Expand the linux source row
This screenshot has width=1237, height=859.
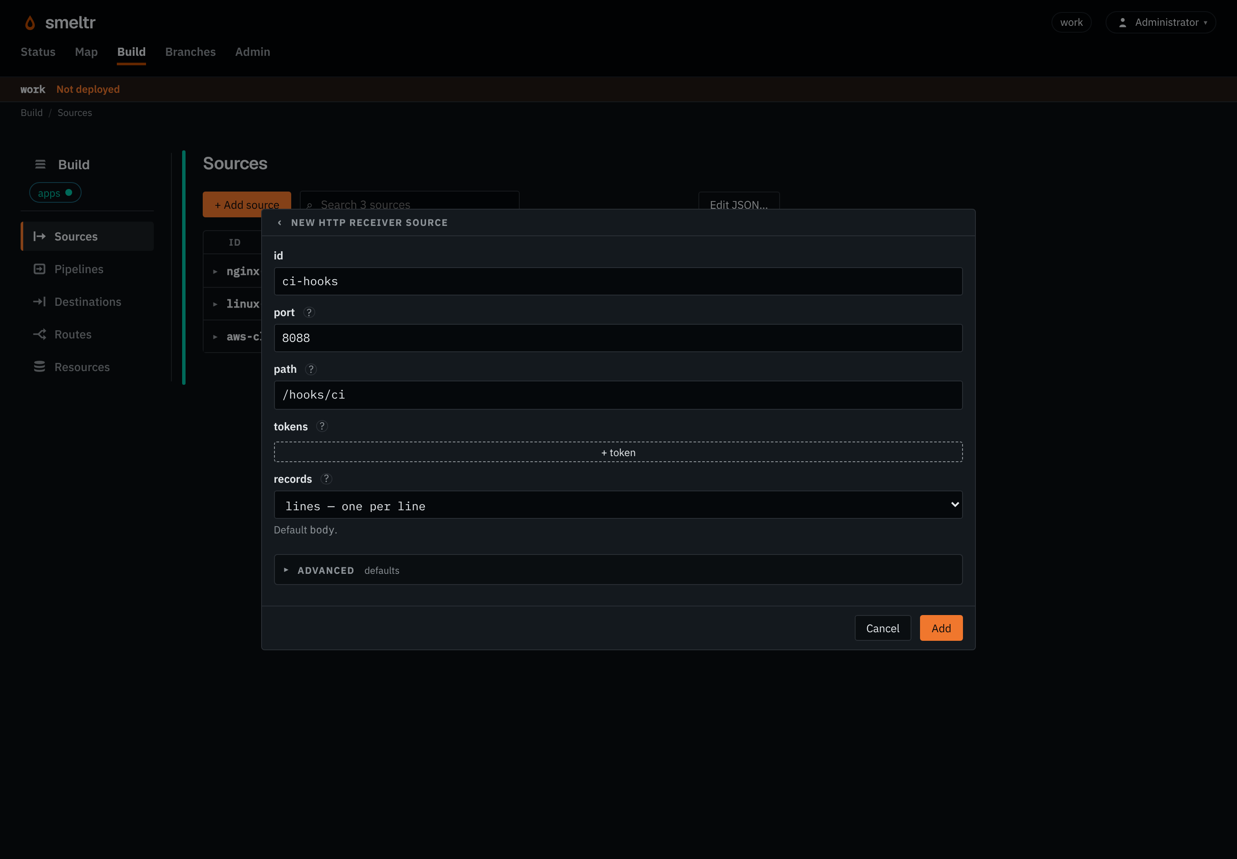(215, 304)
